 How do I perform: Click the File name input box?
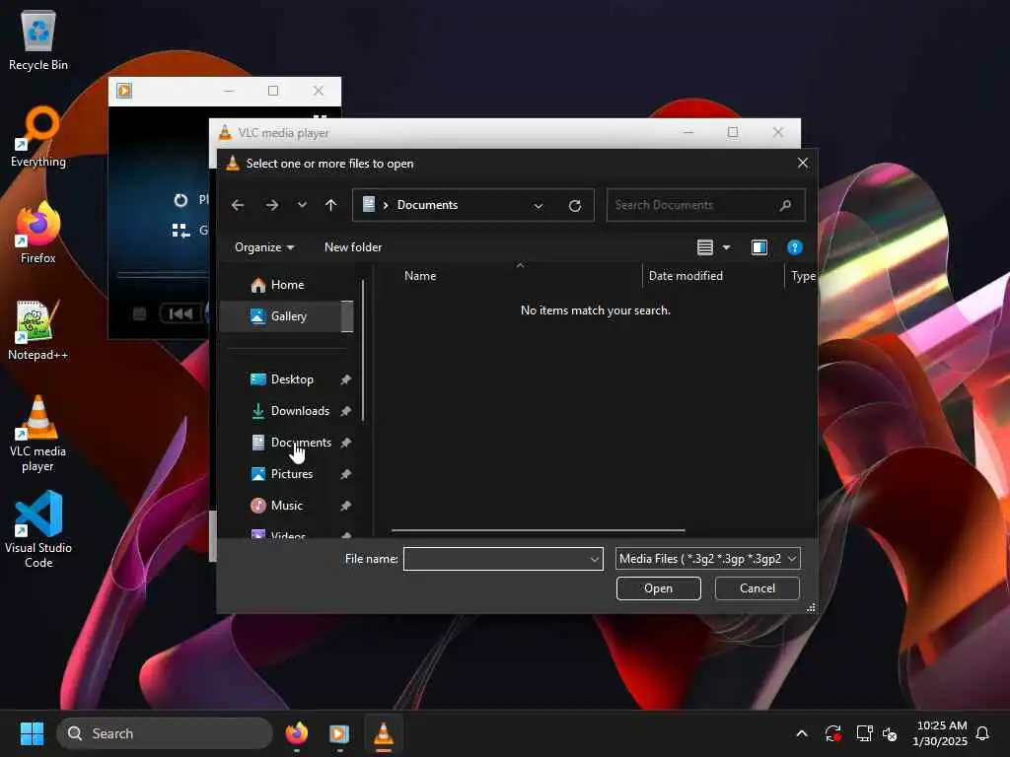coord(496,559)
